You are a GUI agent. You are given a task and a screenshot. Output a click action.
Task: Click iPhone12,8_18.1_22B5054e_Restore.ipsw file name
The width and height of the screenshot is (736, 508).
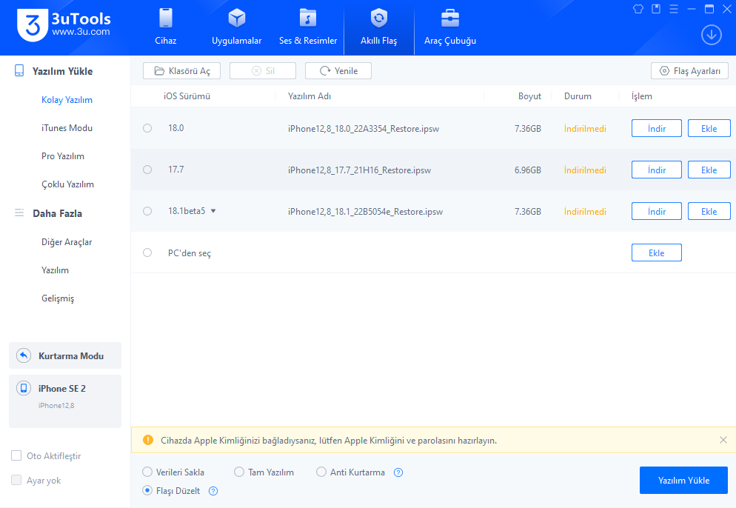point(365,212)
